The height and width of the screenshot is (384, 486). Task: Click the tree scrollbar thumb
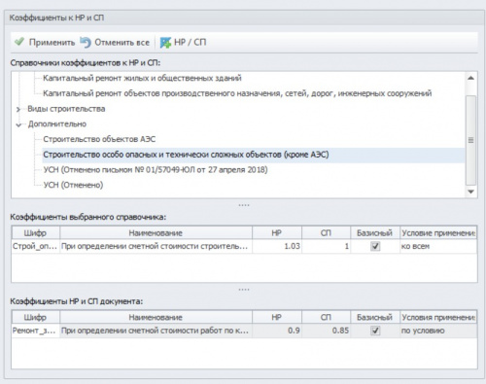point(470,140)
